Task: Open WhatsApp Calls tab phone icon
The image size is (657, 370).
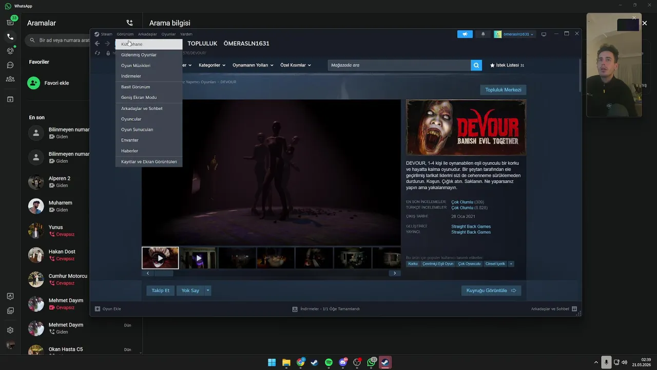Action: (x=10, y=36)
